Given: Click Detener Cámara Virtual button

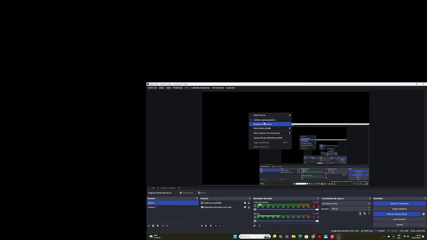Looking at the screenshot, I should [x=397, y=214].
